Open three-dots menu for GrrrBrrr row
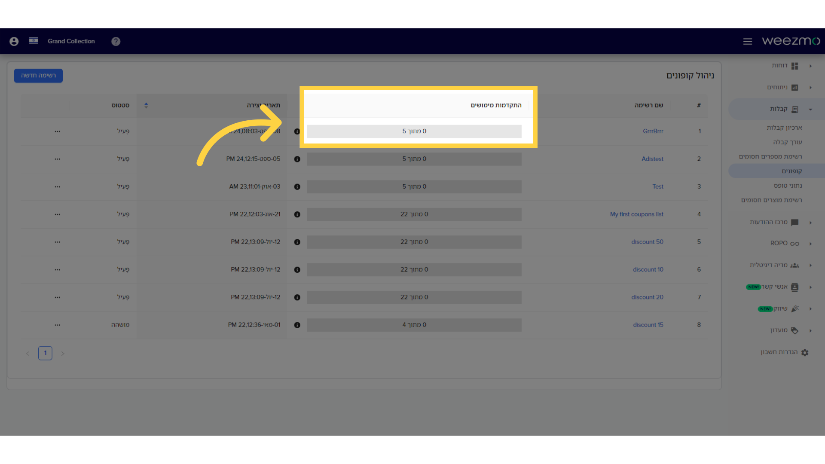825x464 pixels. [58, 131]
